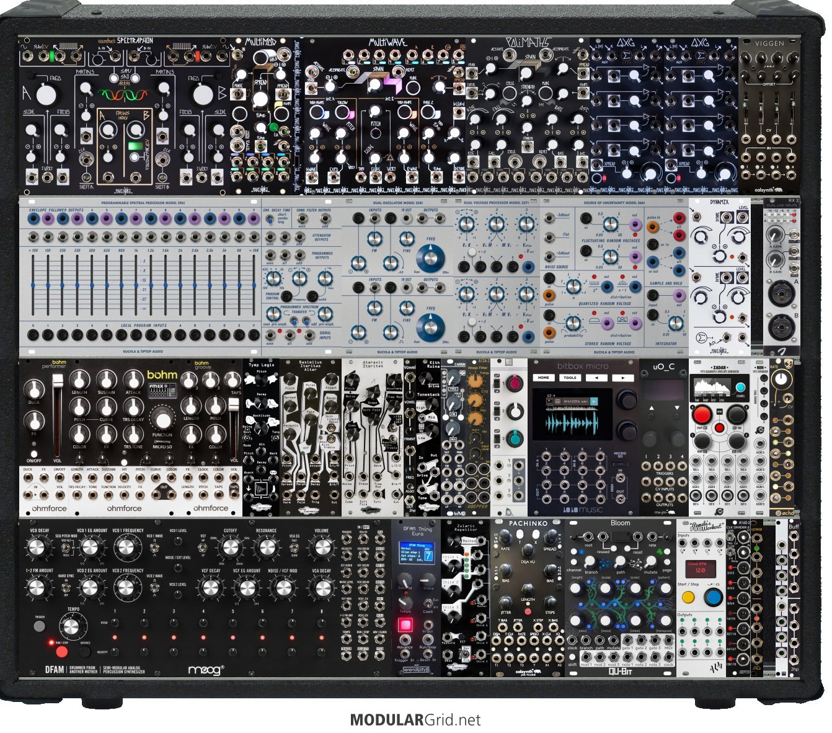The width and height of the screenshot is (832, 733).
Task: Click the Bloom module title
Action: 620,523
